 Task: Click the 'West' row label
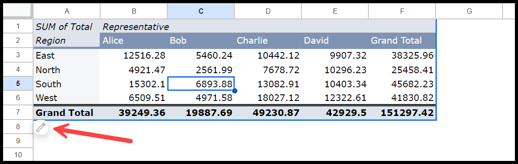(67, 98)
